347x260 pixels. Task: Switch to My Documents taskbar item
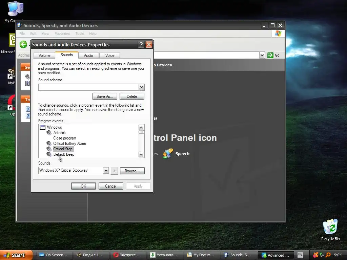[x=202, y=255]
